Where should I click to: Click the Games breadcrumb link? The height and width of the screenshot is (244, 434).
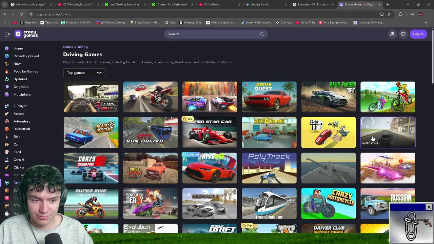(x=68, y=47)
